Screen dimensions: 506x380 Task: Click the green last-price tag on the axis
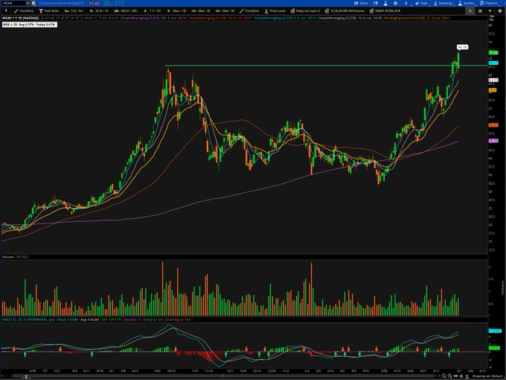[x=493, y=53]
